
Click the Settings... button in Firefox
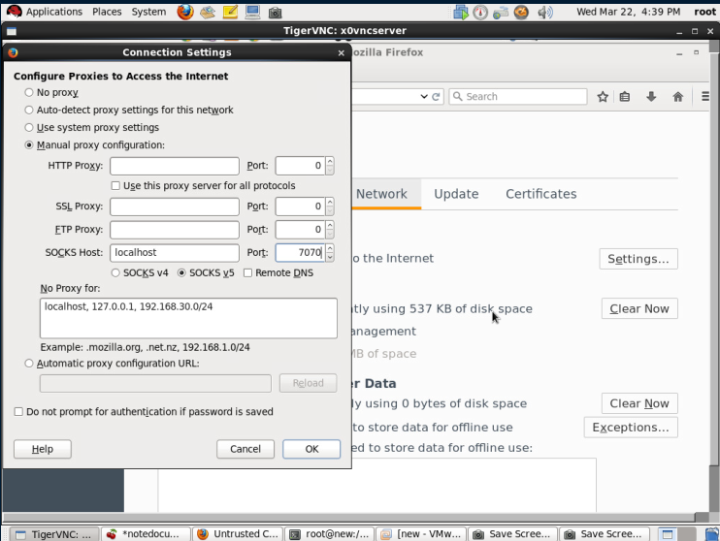[x=638, y=259]
